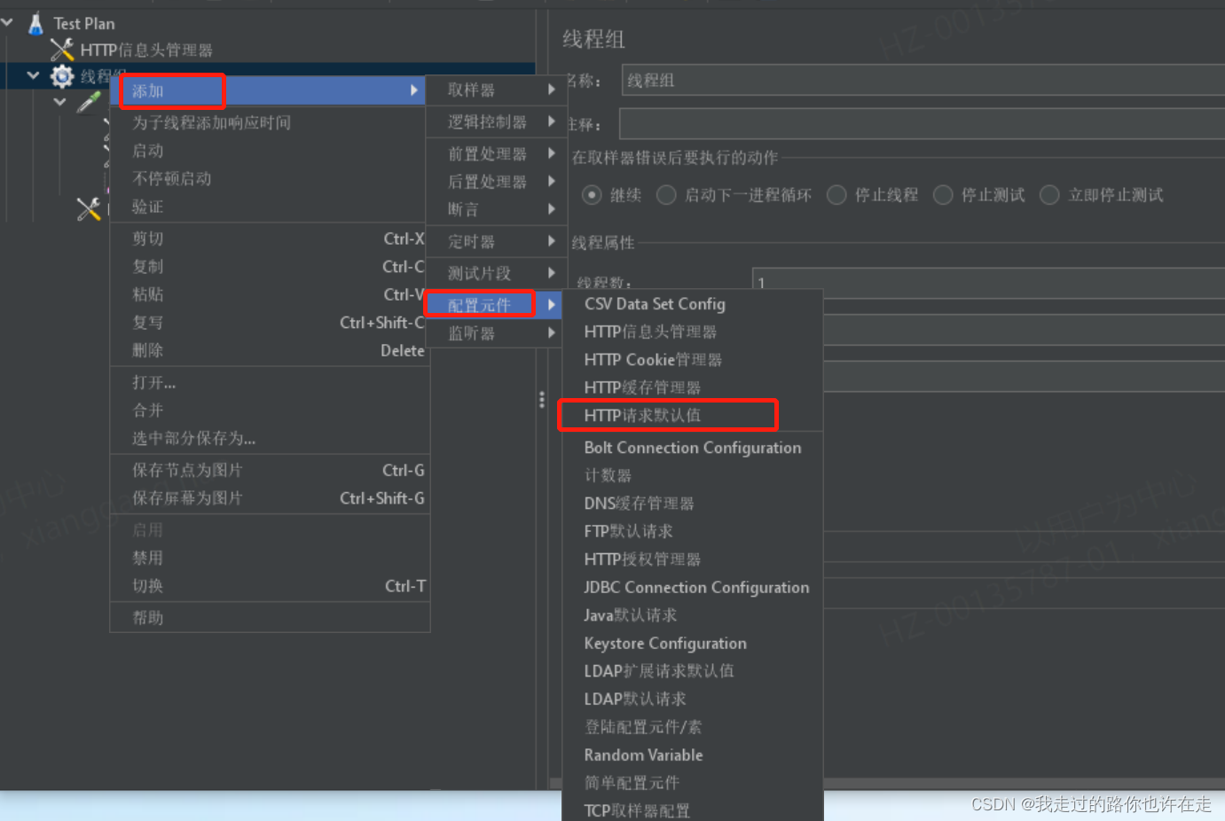This screenshot has height=821, width=1225.
Task: Select 简单配置元件
Action: coord(693,783)
